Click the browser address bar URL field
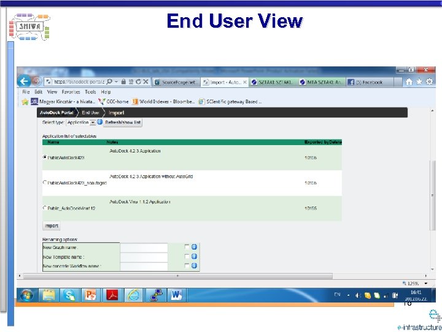This screenshot has width=442, height=332. [x=79, y=82]
